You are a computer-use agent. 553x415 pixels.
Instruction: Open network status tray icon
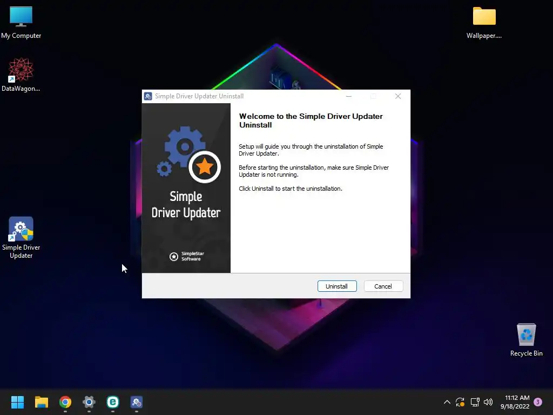pos(475,402)
